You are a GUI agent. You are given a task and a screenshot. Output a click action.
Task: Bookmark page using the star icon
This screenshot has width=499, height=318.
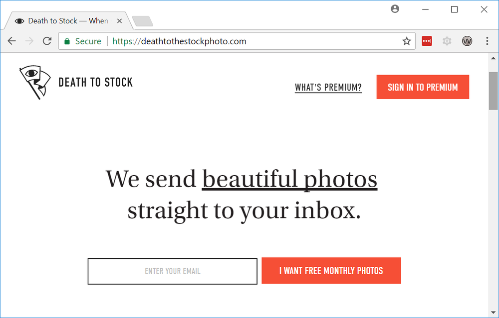pos(406,41)
